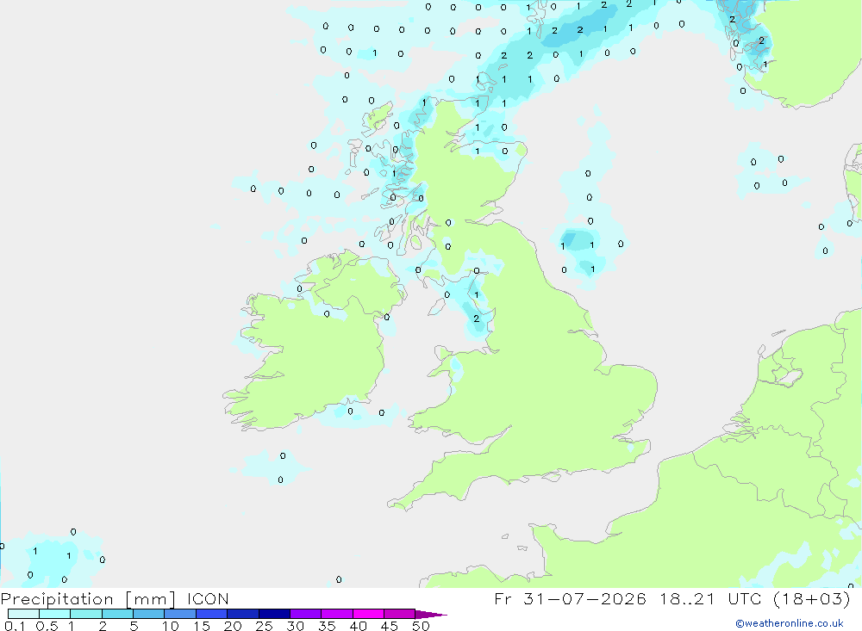The width and height of the screenshot is (862, 631).
Task: Click the legend label '45'
Action: 390,626
